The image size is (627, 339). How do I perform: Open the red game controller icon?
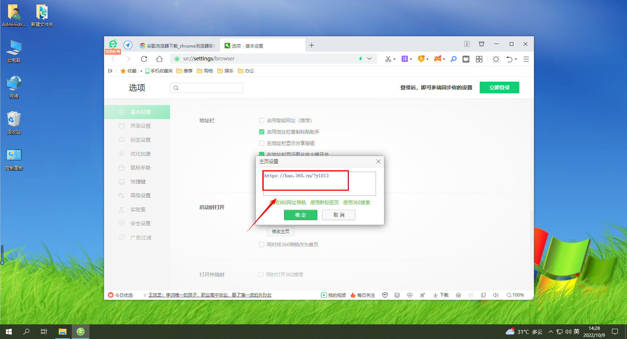click(x=438, y=59)
